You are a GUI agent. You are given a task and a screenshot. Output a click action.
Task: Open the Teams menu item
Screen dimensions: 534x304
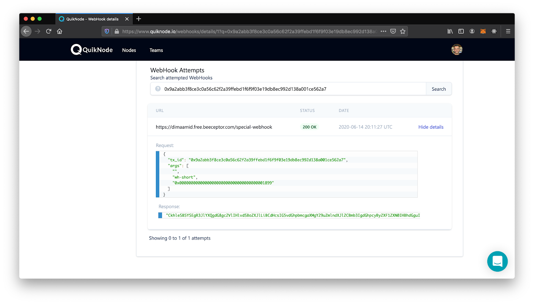[156, 50]
